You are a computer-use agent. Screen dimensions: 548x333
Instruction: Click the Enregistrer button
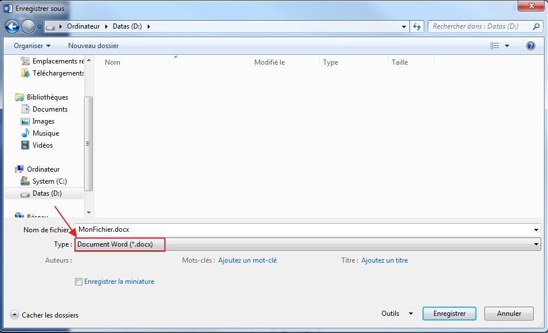pos(449,314)
